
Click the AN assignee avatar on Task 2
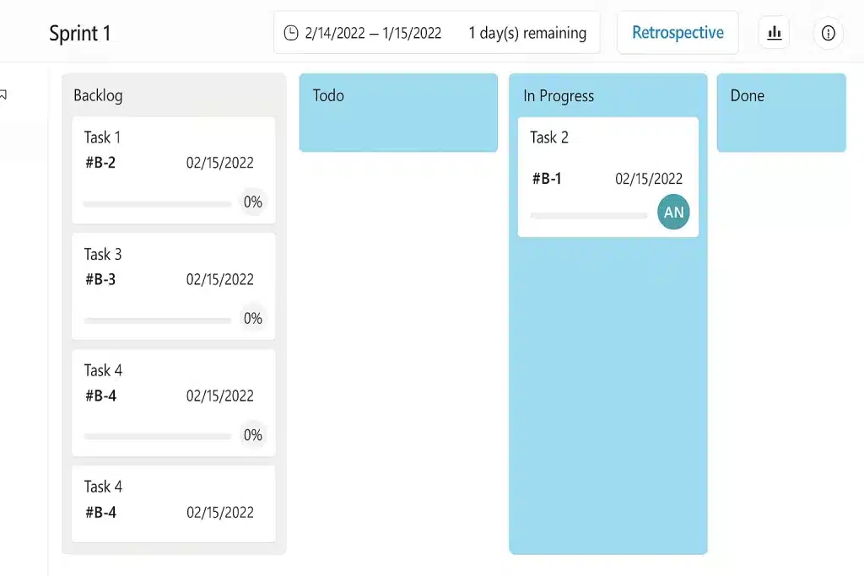(x=673, y=212)
